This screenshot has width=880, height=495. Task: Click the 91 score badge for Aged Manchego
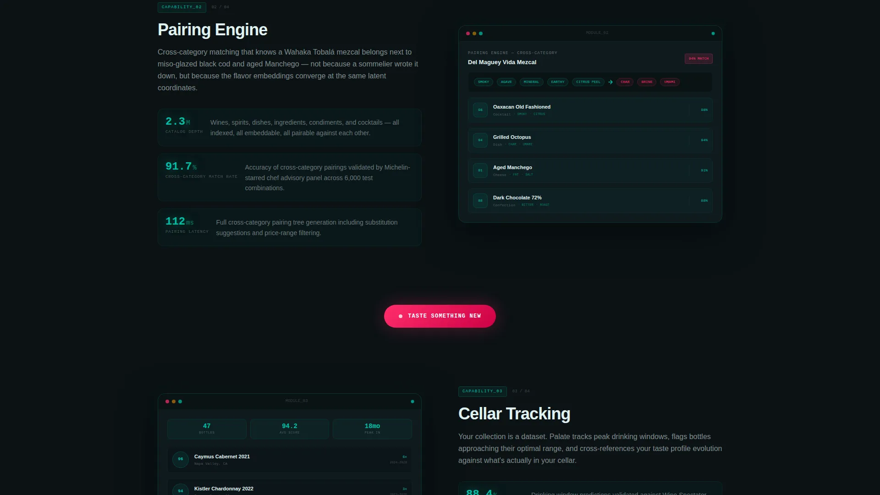click(x=480, y=170)
